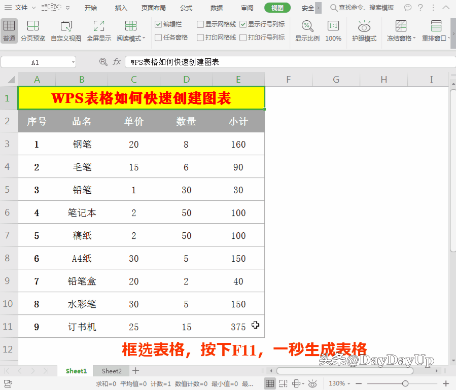Select status bar normal view grid icon
Image resolution: width=456 pixels, height=390 pixels.
[x=270, y=383]
